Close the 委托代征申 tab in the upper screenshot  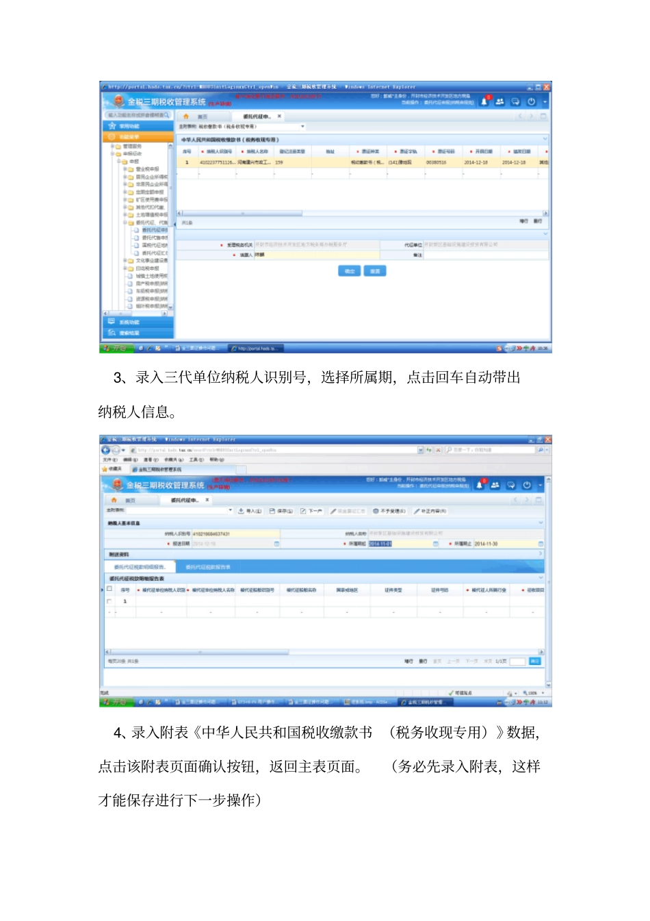click(279, 116)
